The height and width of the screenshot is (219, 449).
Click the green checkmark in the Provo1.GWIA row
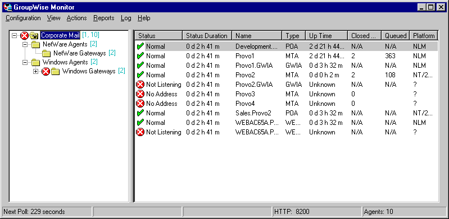point(140,66)
